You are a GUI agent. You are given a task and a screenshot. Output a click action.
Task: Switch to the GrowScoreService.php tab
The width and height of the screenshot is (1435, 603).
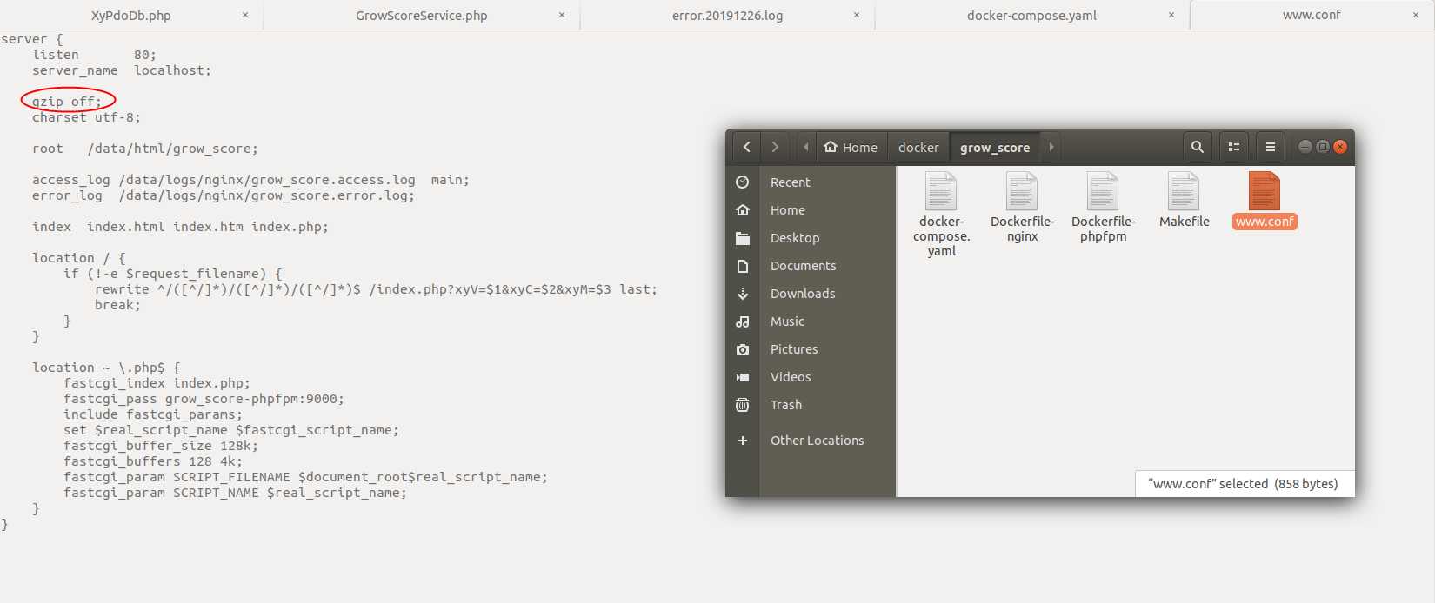[421, 15]
